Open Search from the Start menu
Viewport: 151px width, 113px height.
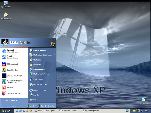click(42, 95)
